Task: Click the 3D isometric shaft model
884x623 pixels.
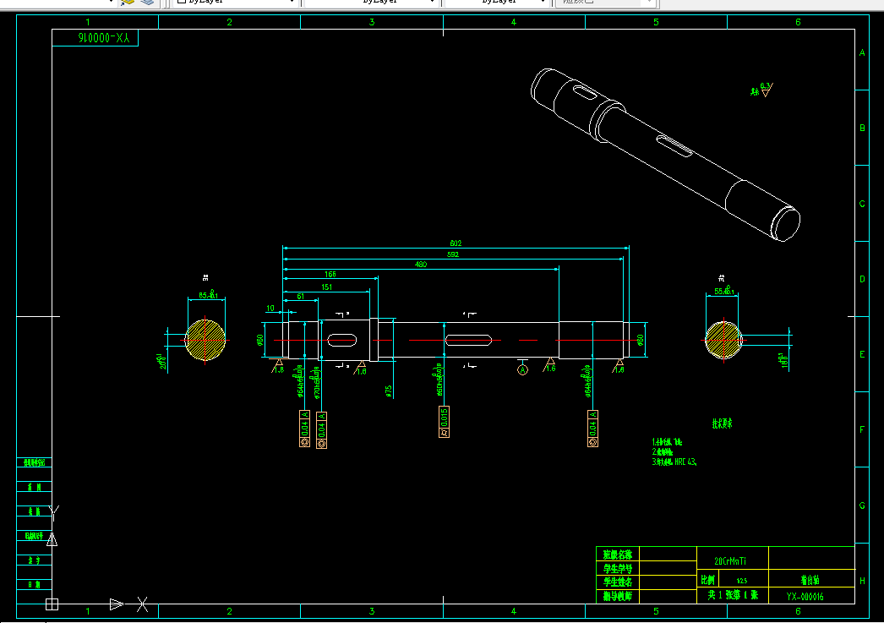Action: (665, 155)
